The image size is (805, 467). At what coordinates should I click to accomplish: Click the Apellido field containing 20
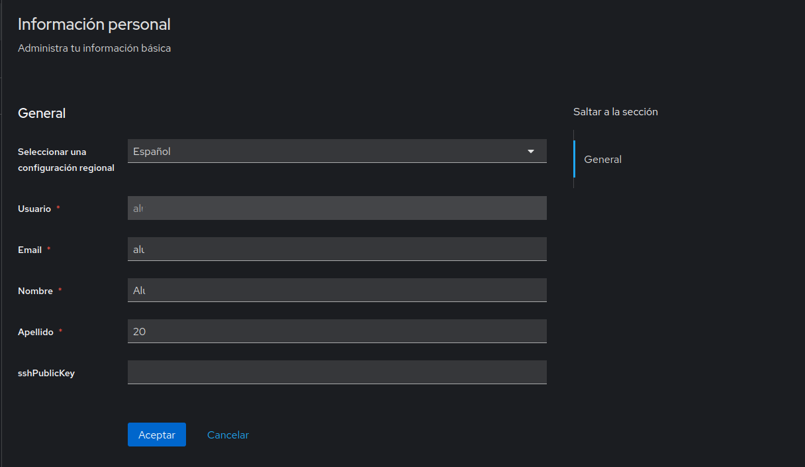click(x=337, y=331)
